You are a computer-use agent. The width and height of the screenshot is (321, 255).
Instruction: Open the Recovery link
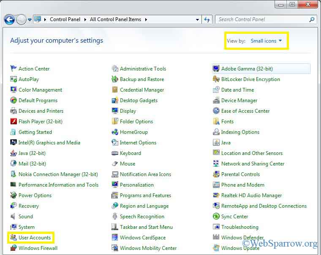pyautogui.click(x=29, y=206)
